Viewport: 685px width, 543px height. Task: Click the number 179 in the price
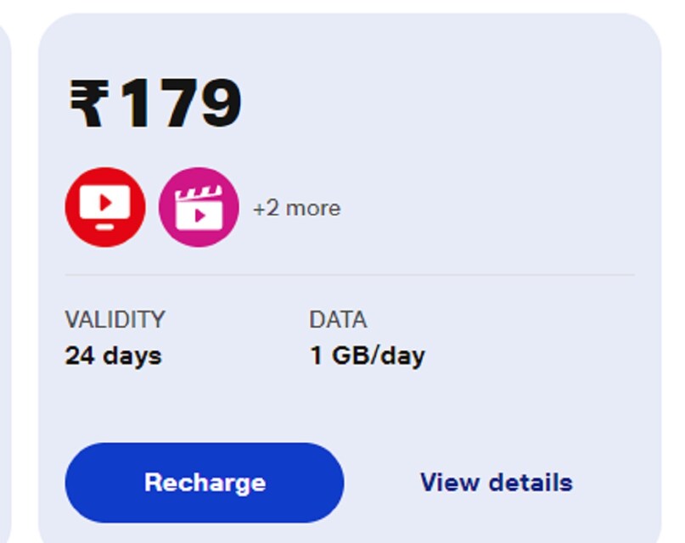(x=181, y=104)
